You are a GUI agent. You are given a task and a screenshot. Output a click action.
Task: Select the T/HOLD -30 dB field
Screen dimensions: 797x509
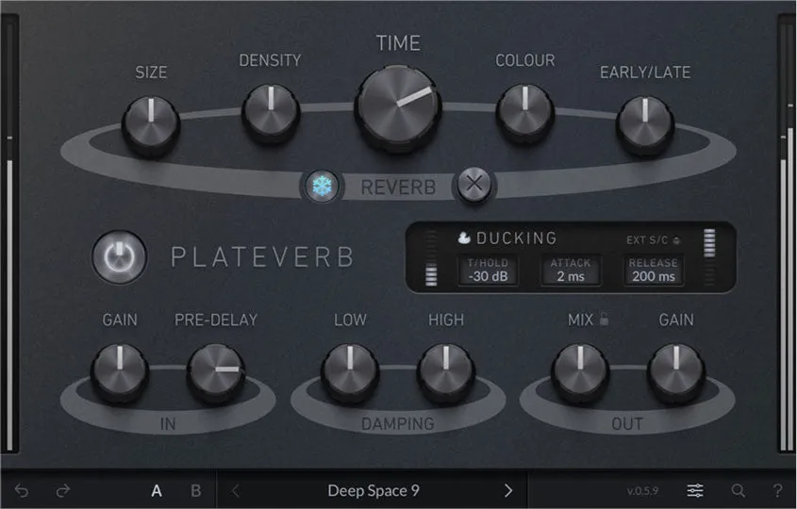488,271
